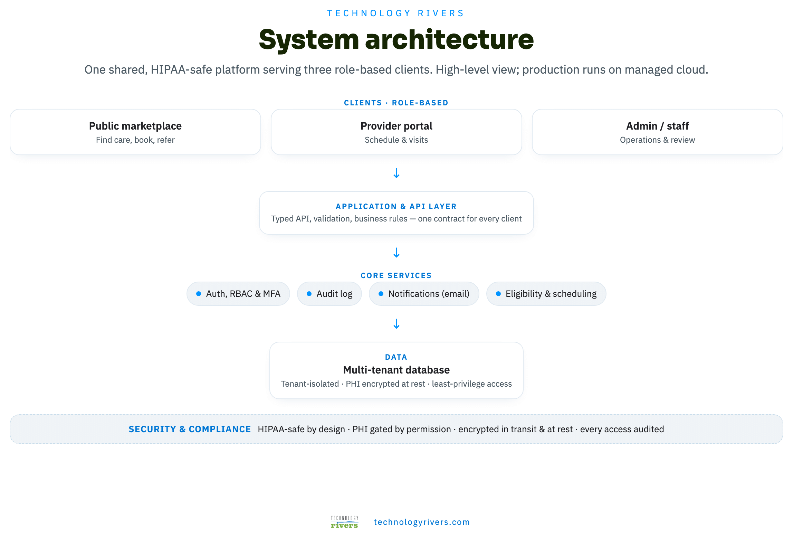
Task: Click the Notifications (email) pill
Action: pyautogui.click(x=424, y=294)
